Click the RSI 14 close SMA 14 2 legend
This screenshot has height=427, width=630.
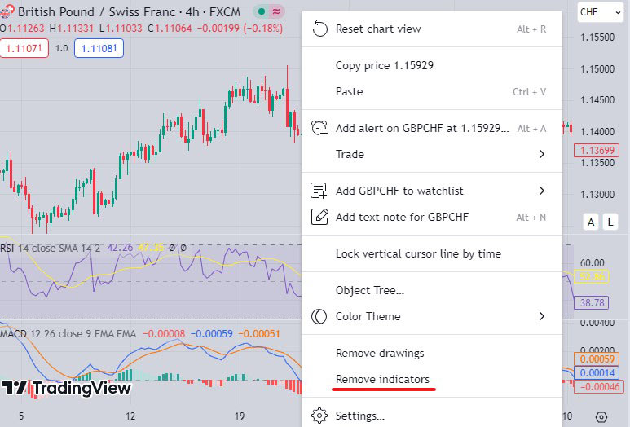[x=51, y=248]
